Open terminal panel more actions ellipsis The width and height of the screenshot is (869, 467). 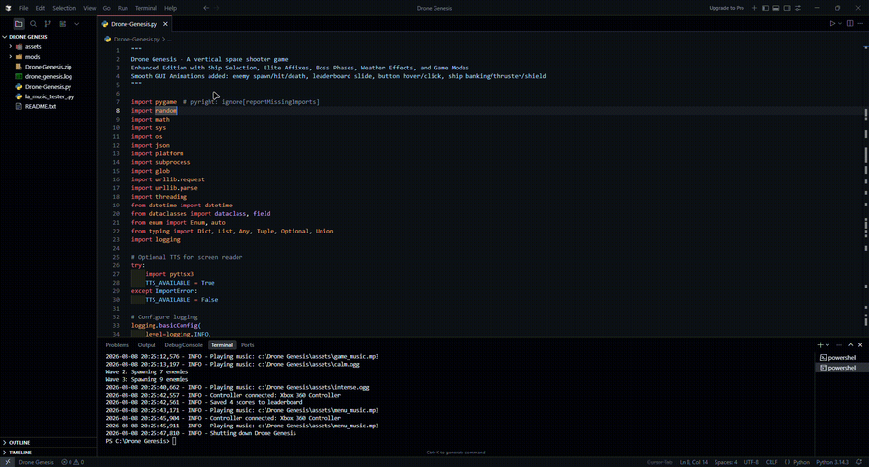pos(839,345)
